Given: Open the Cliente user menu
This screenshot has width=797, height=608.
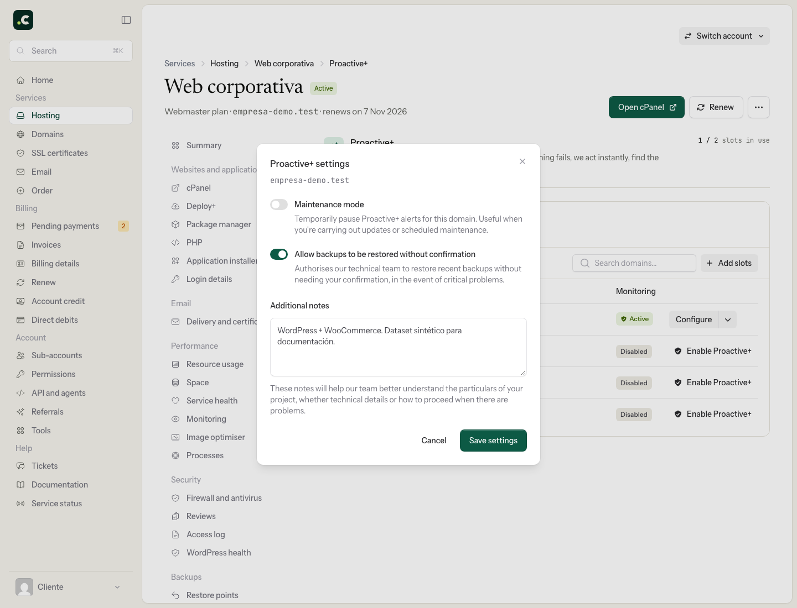Looking at the screenshot, I should pos(71,587).
